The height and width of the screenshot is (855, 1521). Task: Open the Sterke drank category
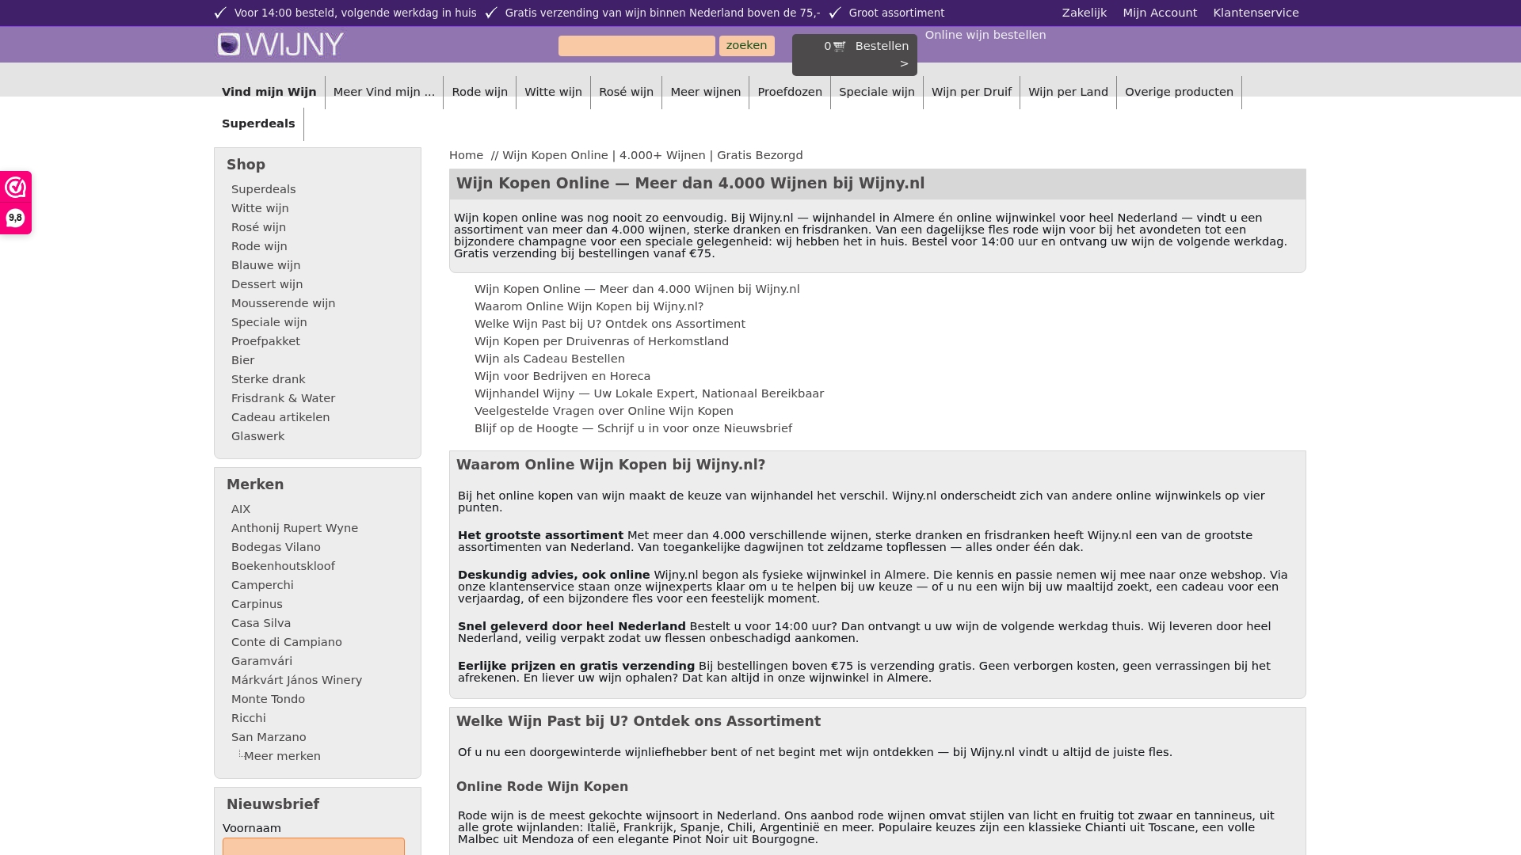[x=269, y=379]
